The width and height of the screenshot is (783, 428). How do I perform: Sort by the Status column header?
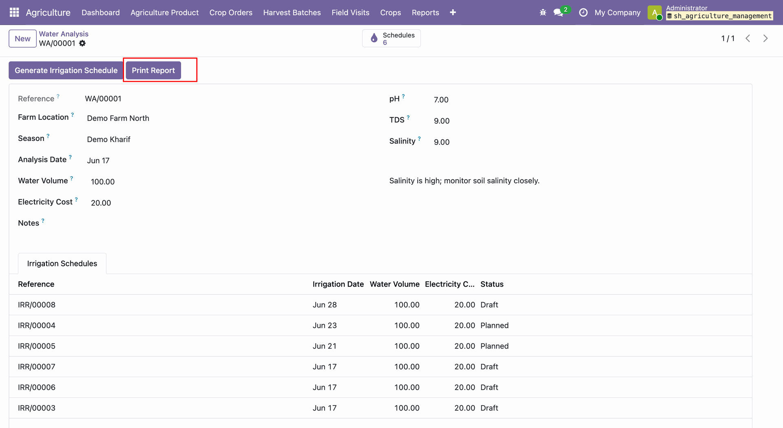click(492, 284)
